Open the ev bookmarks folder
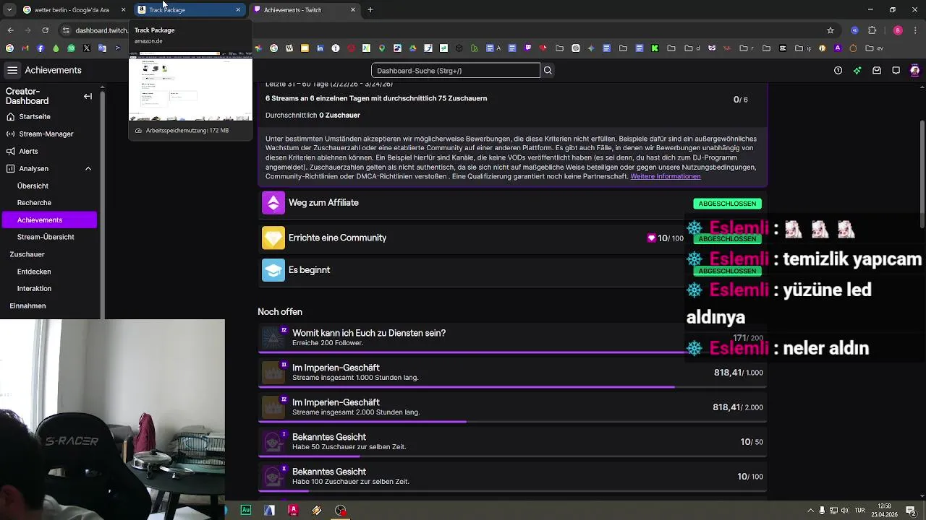The height and width of the screenshot is (520, 926). coord(874,48)
